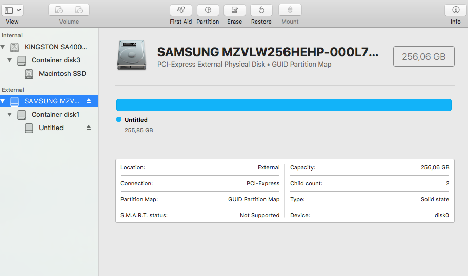Click the blue partition usage bar
468x276 pixels.
(x=284, y=105)
